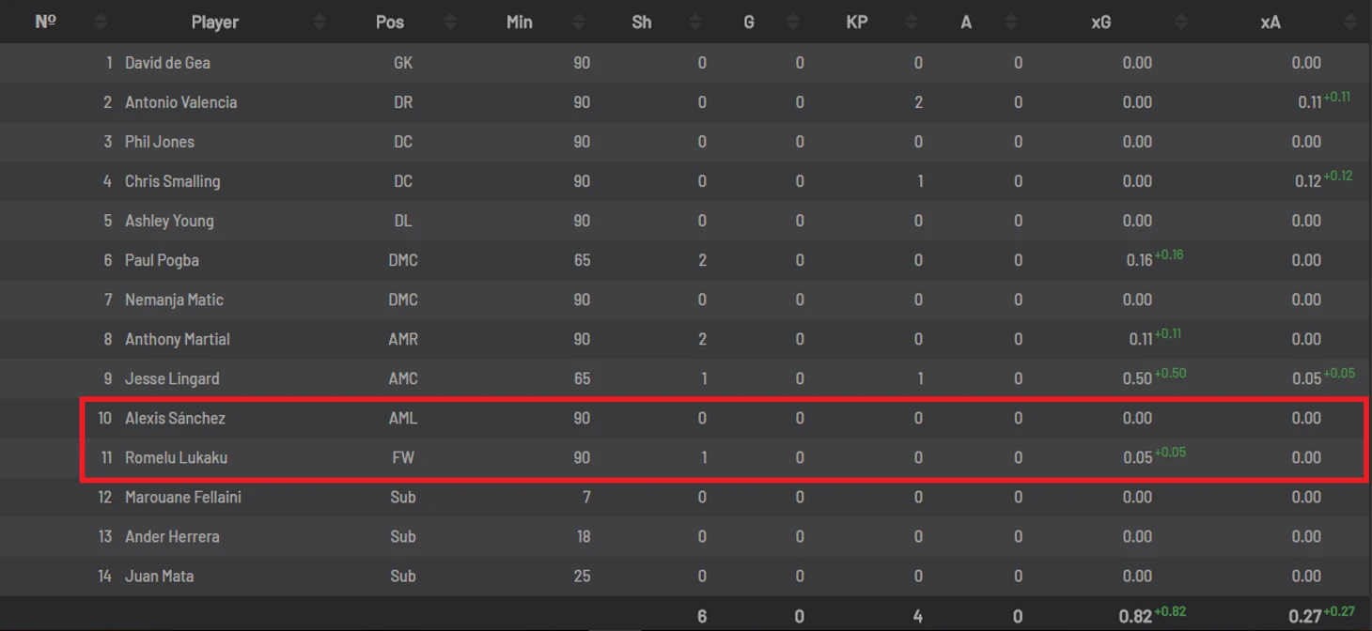Click the Min column header

(520, 22)
